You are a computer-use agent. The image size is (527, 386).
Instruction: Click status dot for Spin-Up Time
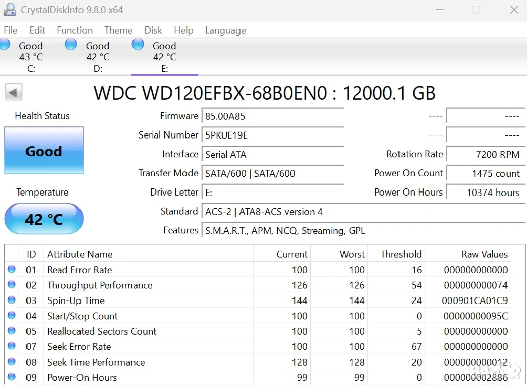(12, 301)
